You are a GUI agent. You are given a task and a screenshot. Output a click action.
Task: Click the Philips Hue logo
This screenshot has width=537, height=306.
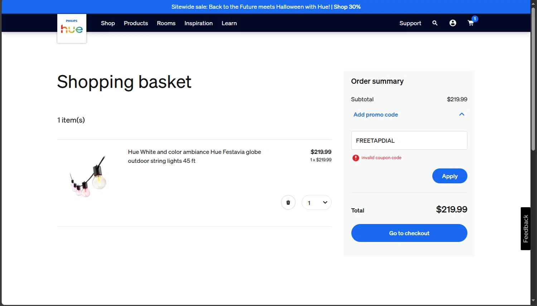click(72, 29)
